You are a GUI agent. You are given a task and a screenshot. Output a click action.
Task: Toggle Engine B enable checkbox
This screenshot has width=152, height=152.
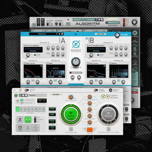87,38
